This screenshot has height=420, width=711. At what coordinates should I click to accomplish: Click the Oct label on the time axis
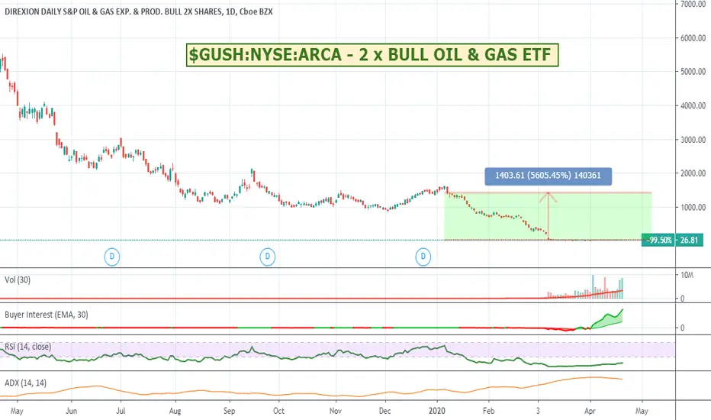(278, 411)
